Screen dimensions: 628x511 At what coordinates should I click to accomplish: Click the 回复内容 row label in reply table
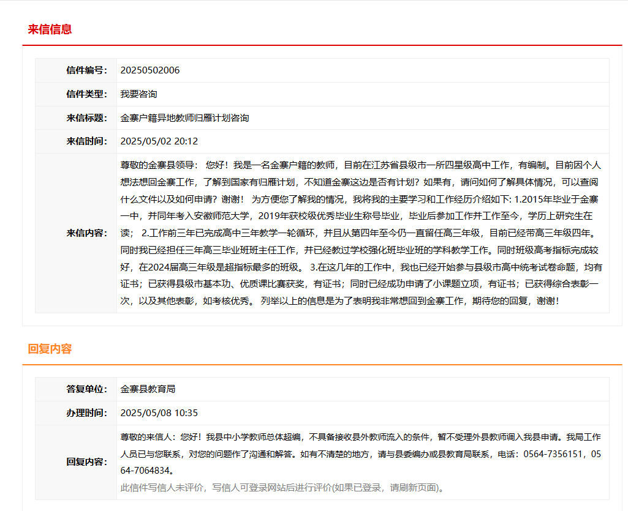click(86, 462)
